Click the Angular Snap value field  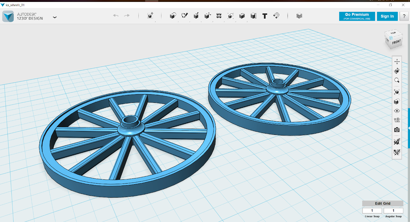point(393,210)
